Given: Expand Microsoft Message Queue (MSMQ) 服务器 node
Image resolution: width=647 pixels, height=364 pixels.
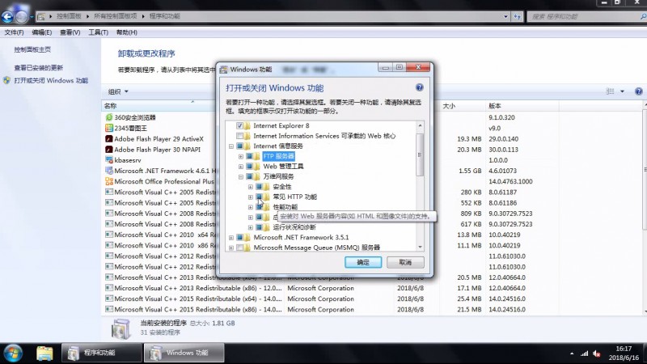Looking at the screenshot, I should tap(231, 248).
